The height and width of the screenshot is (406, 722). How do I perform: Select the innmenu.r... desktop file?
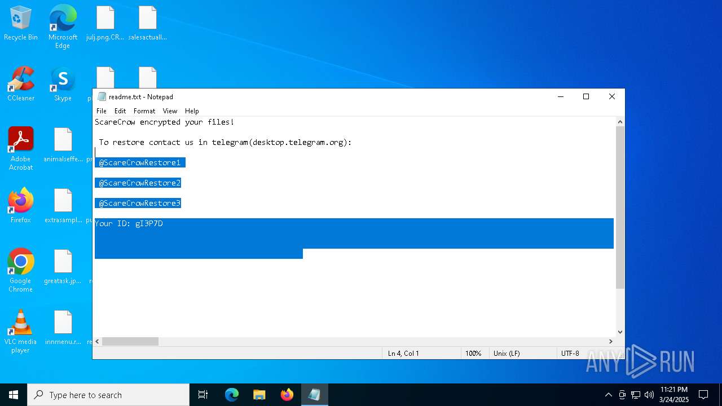[x=63, y=328]
